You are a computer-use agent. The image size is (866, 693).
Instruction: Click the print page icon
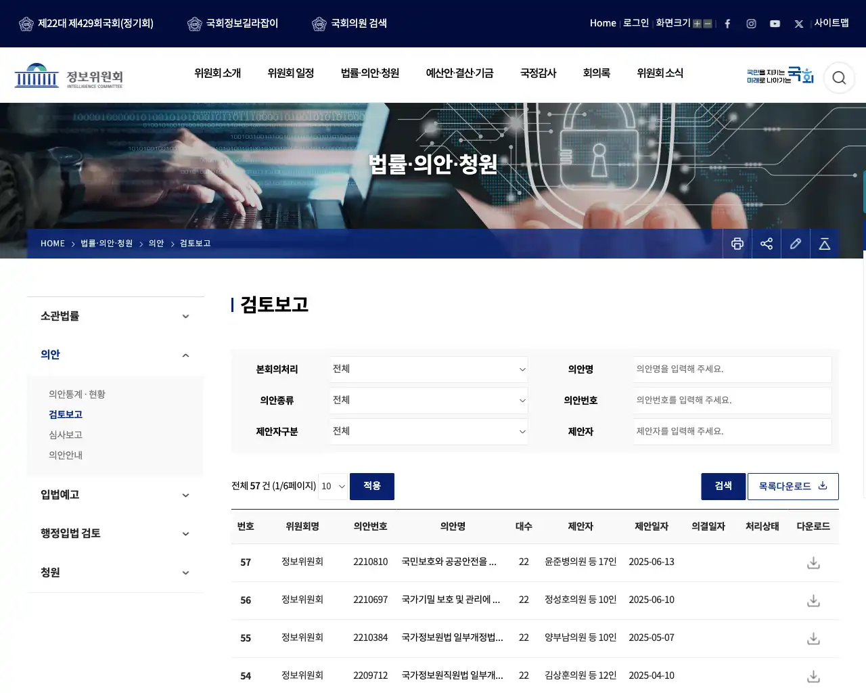(737, 244)
